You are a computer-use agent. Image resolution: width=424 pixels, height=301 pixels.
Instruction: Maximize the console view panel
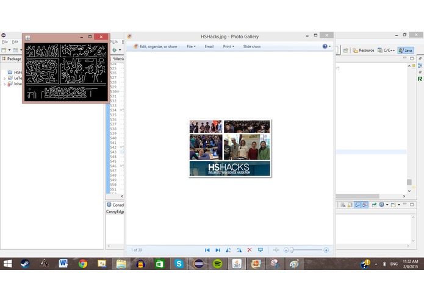coord(412,205)
